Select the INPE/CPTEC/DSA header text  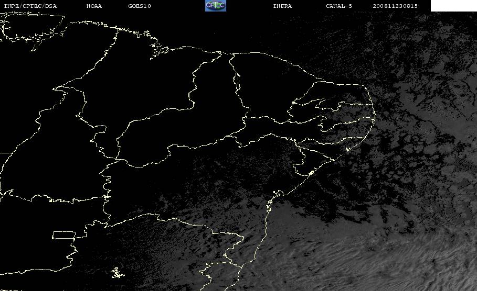[x=30, y=6]
